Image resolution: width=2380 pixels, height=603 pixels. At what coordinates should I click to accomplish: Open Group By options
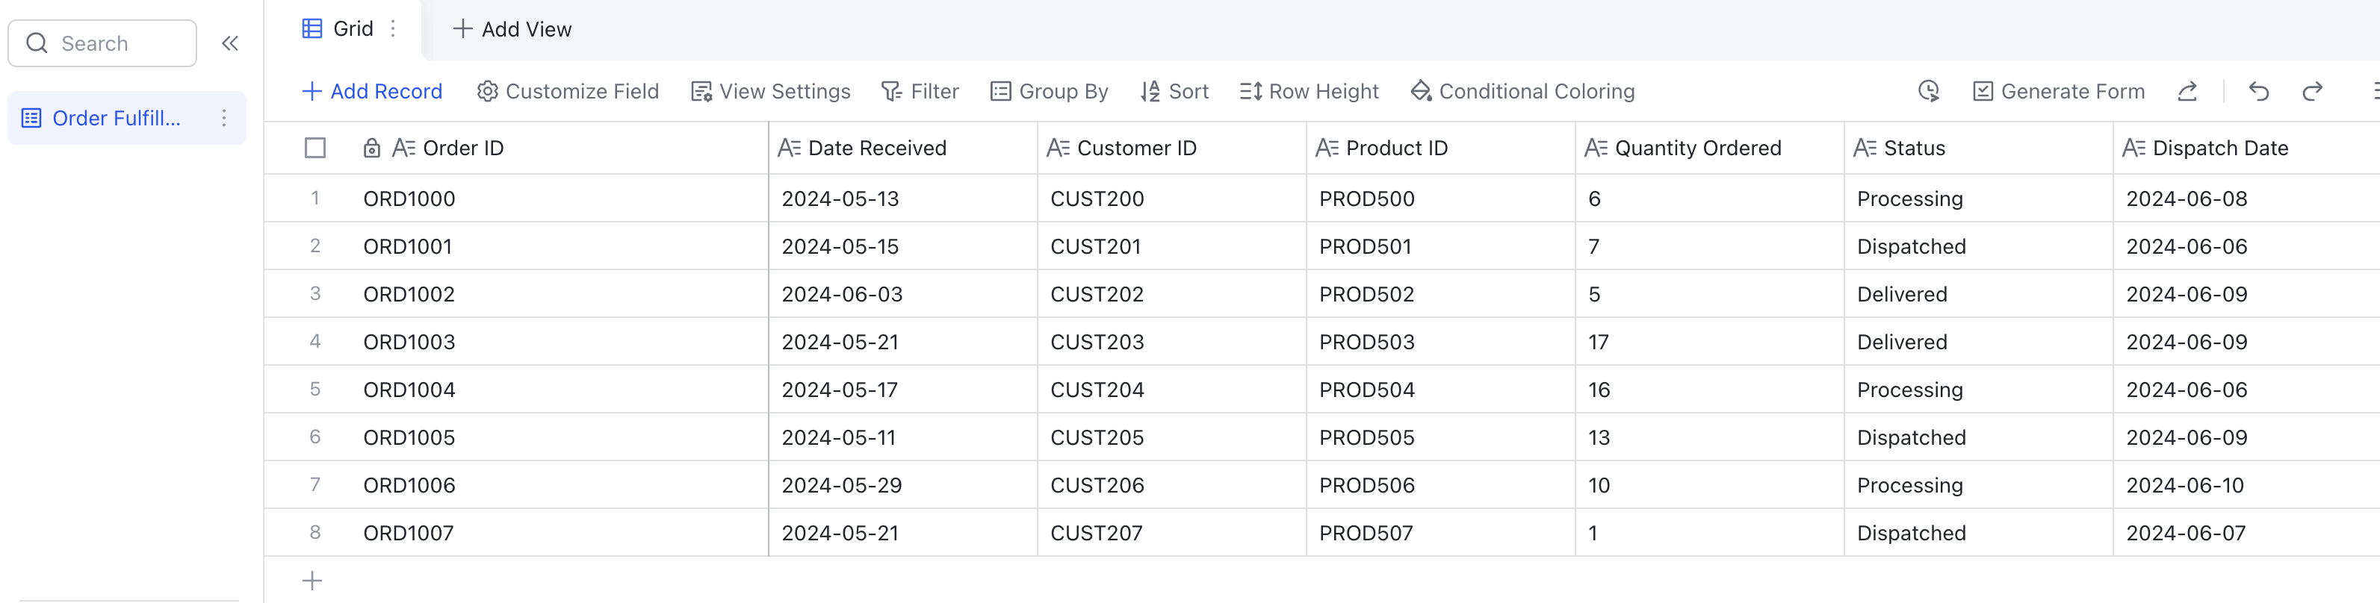[1049, 91]
